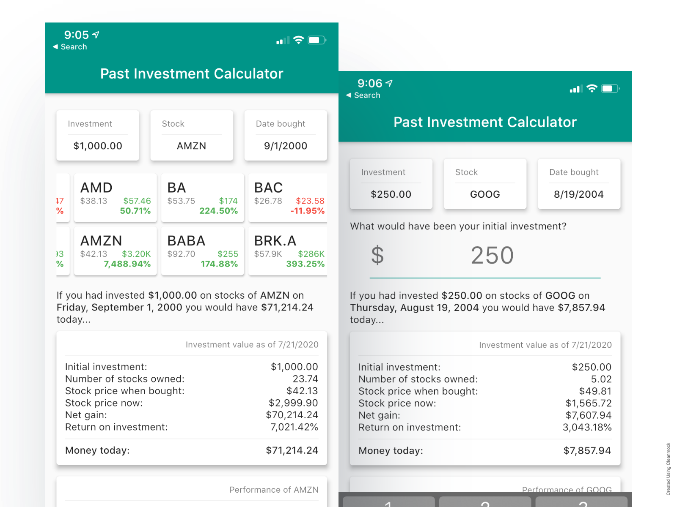Tap the Performance of AMZN card
The width and height of the screenshot is (677, 507).
192,491
